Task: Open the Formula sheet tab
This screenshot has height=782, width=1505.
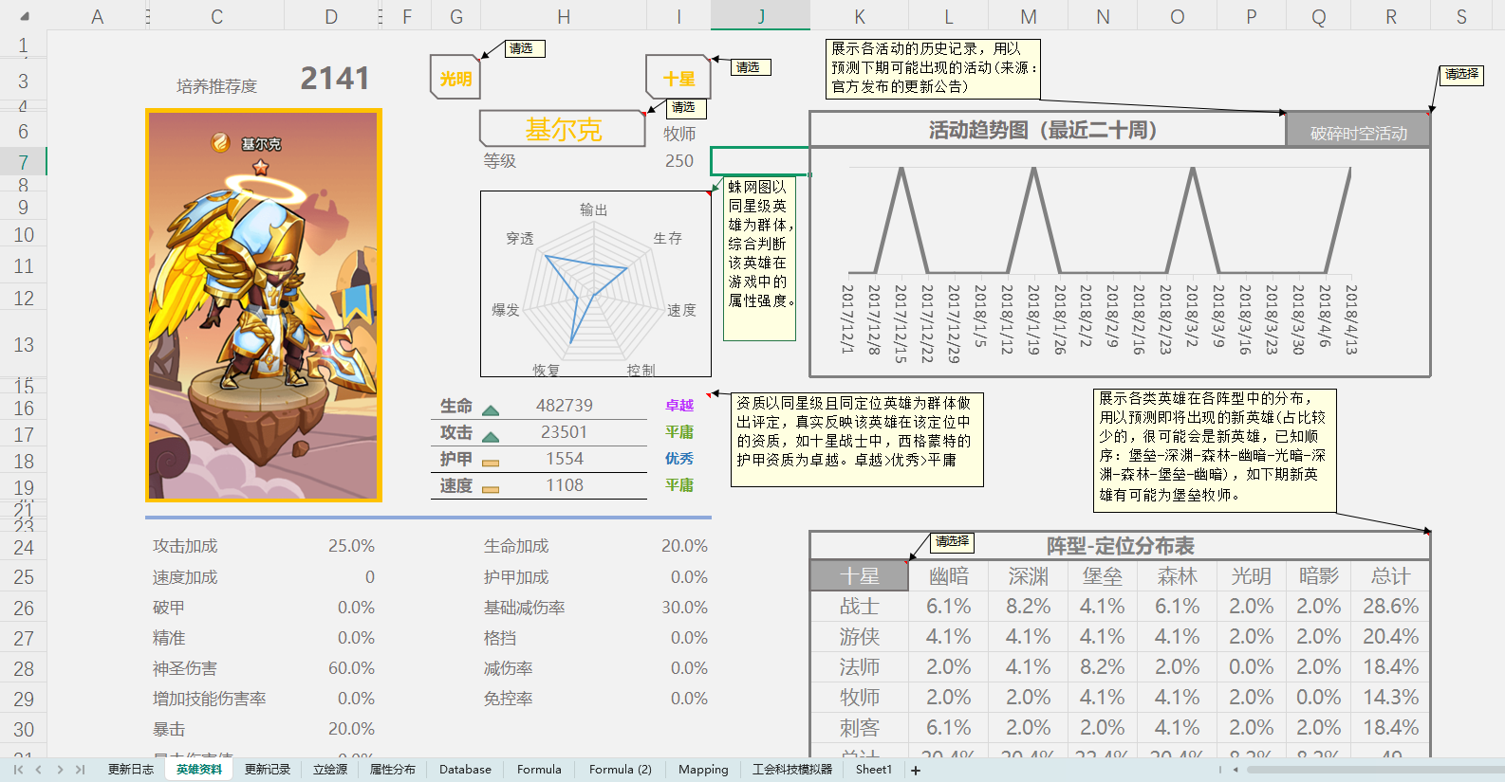Action: click(539, 770)
